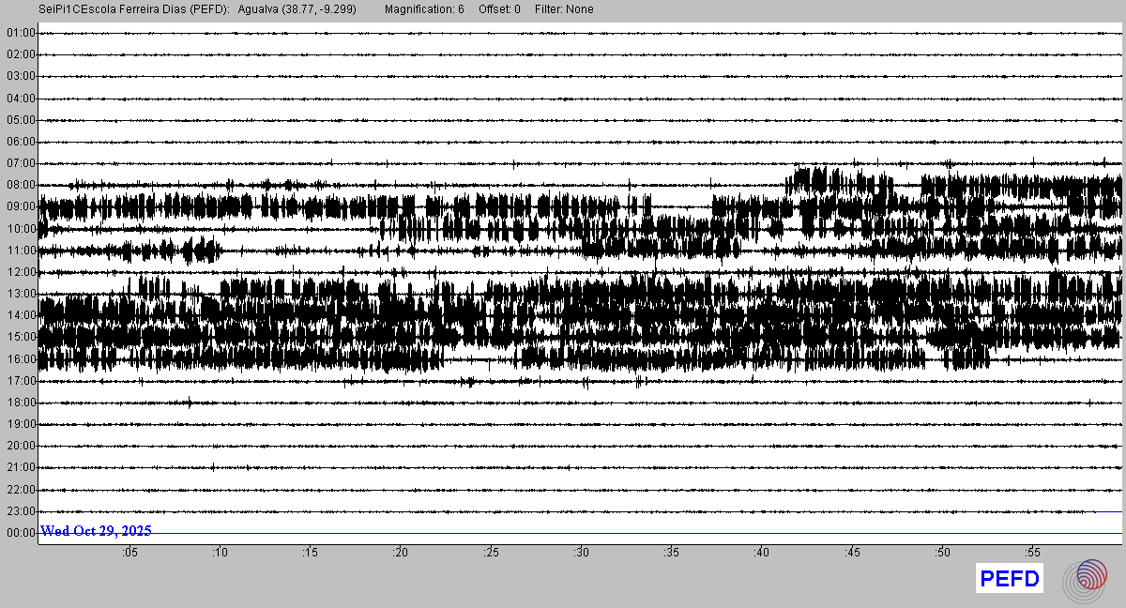Select the :45 minute axis tick
1126x608 pixels.
tap(852, 553)
